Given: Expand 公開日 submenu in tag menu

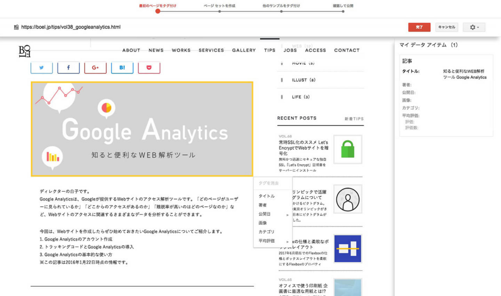Looking at the screenshot, I should [273, 214].
